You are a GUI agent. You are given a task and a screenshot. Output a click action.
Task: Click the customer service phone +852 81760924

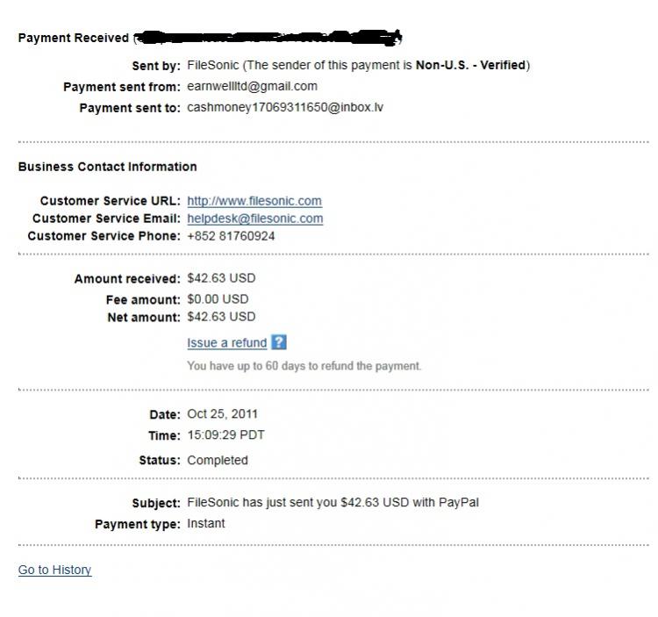point(231,236)
